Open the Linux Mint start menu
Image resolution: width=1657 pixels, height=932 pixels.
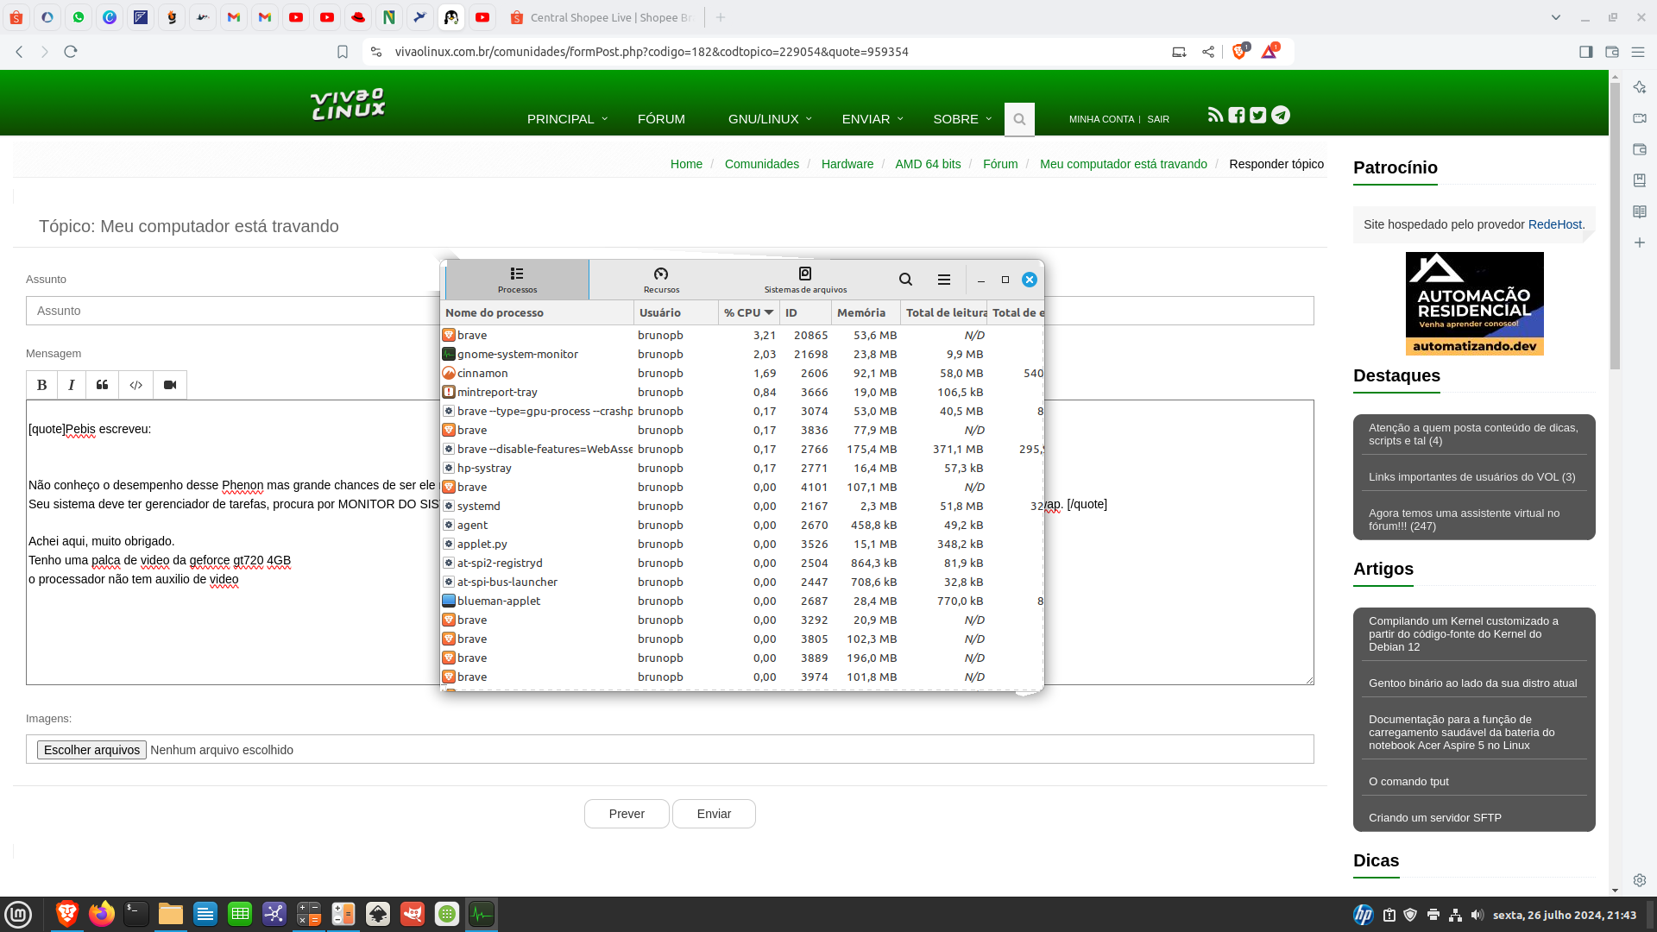[18, 914]
